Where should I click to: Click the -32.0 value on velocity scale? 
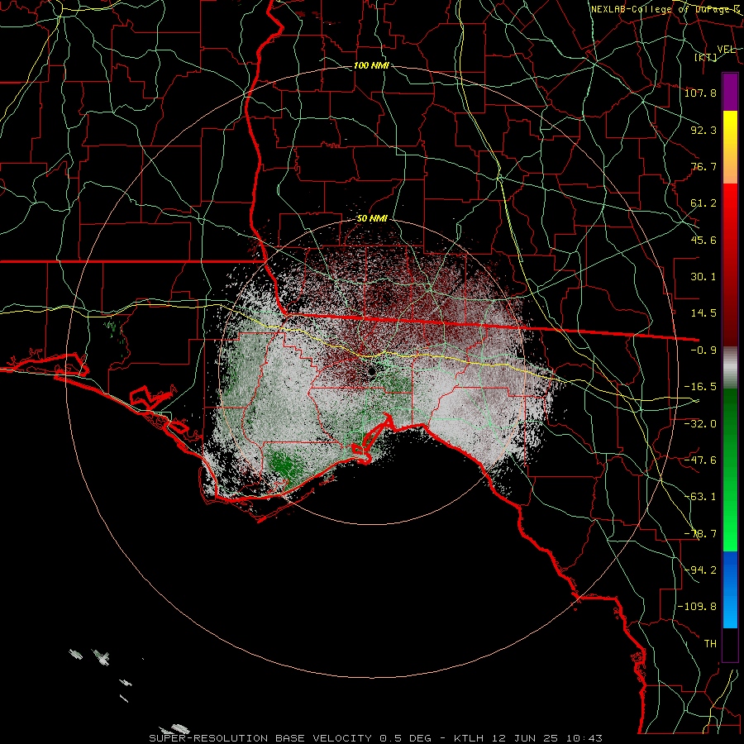pyautogui.click(x=700, y=424)
